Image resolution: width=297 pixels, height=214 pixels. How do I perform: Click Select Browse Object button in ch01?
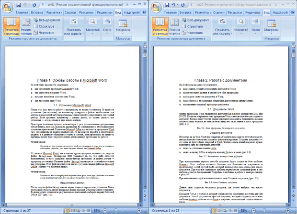coord(145,196)
